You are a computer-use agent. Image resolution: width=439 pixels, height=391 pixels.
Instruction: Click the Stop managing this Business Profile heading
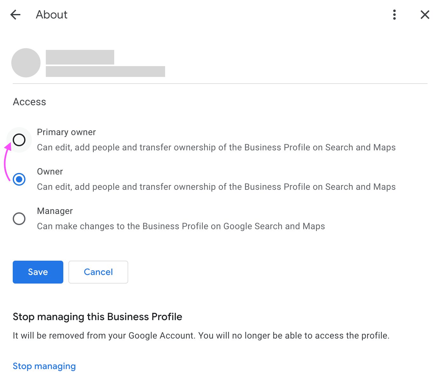pyautogui.click(x=97, y=317)
